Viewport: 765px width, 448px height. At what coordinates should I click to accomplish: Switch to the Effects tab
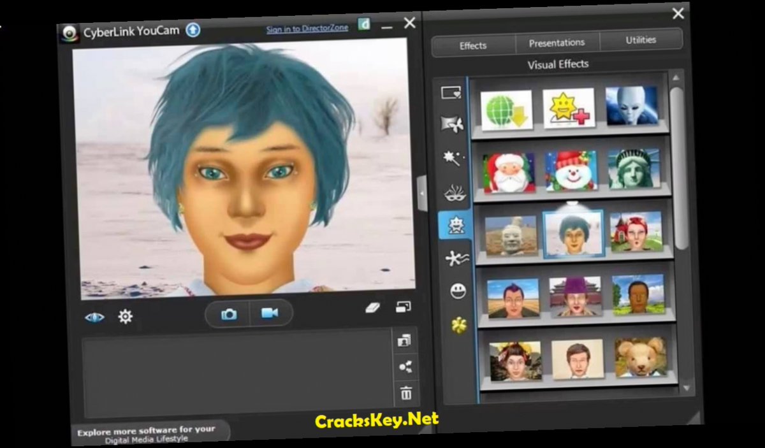coord(473,45)
